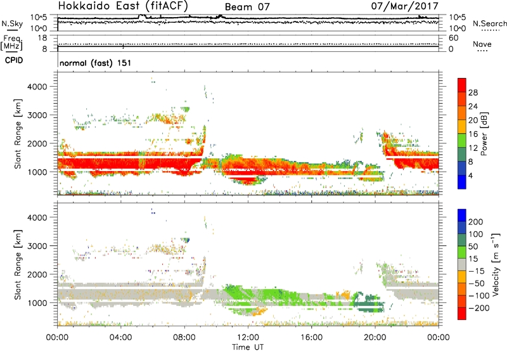The width and height of the screenshot is (507, 351).
Task: Click the "12" label on Power colorbar
Action: 473,148
